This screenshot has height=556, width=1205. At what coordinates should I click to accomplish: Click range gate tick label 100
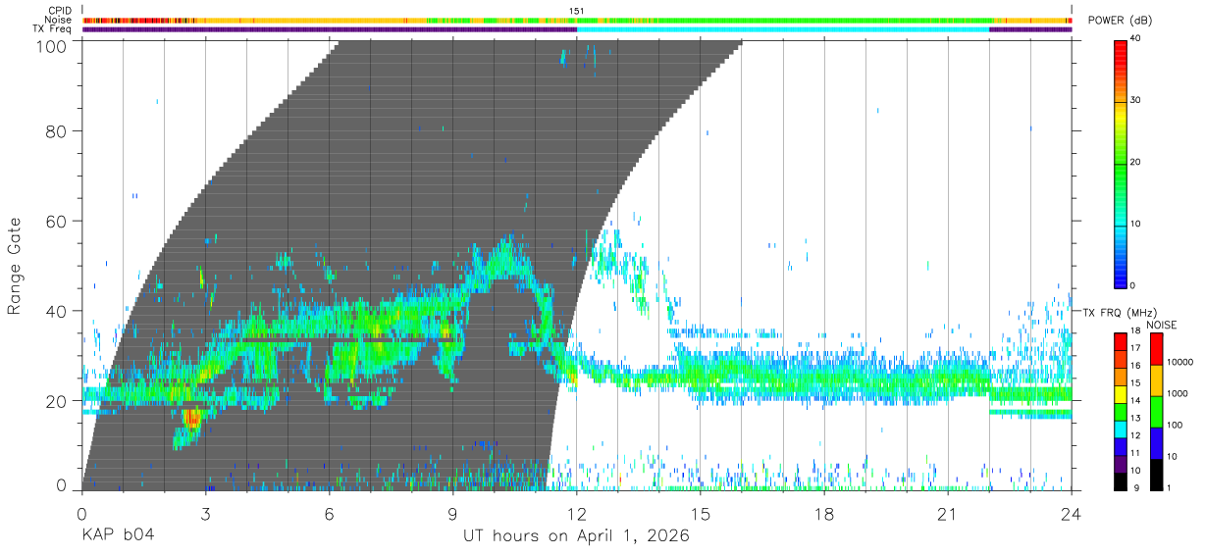[52, 45]
